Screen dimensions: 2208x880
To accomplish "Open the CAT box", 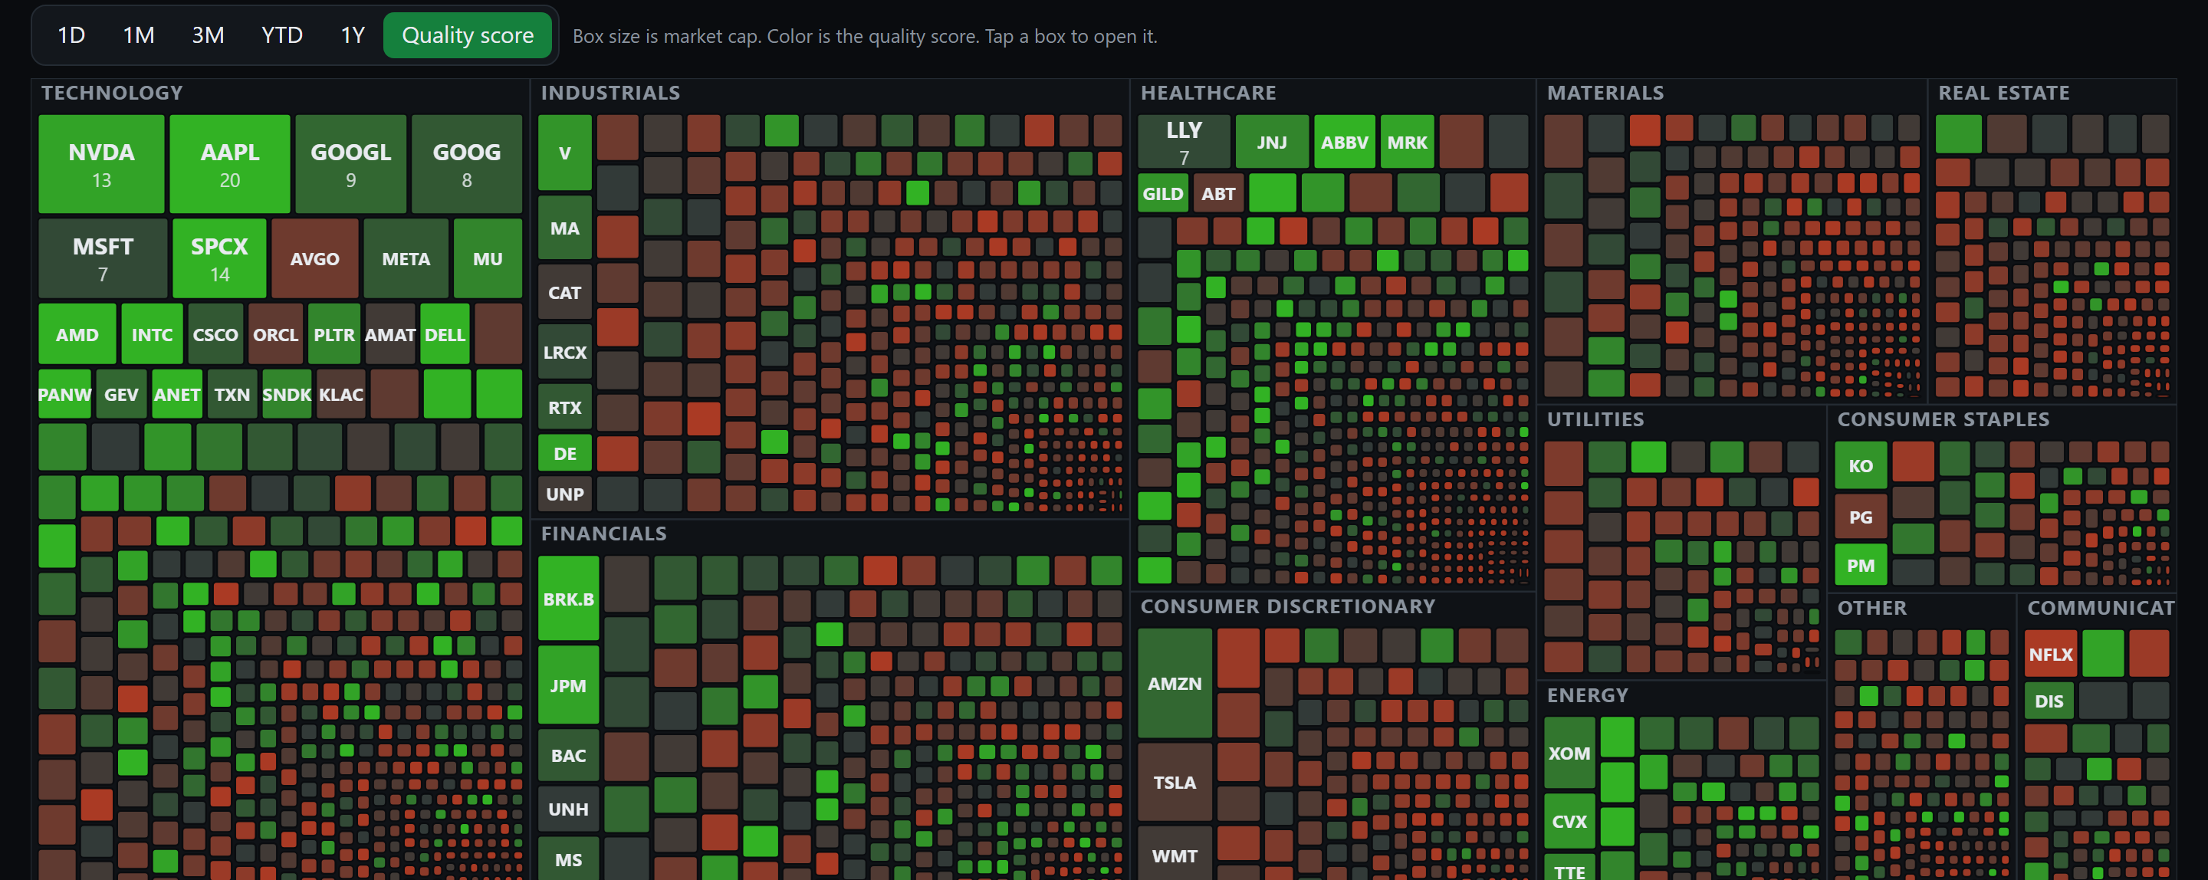I will coord(564,292).
